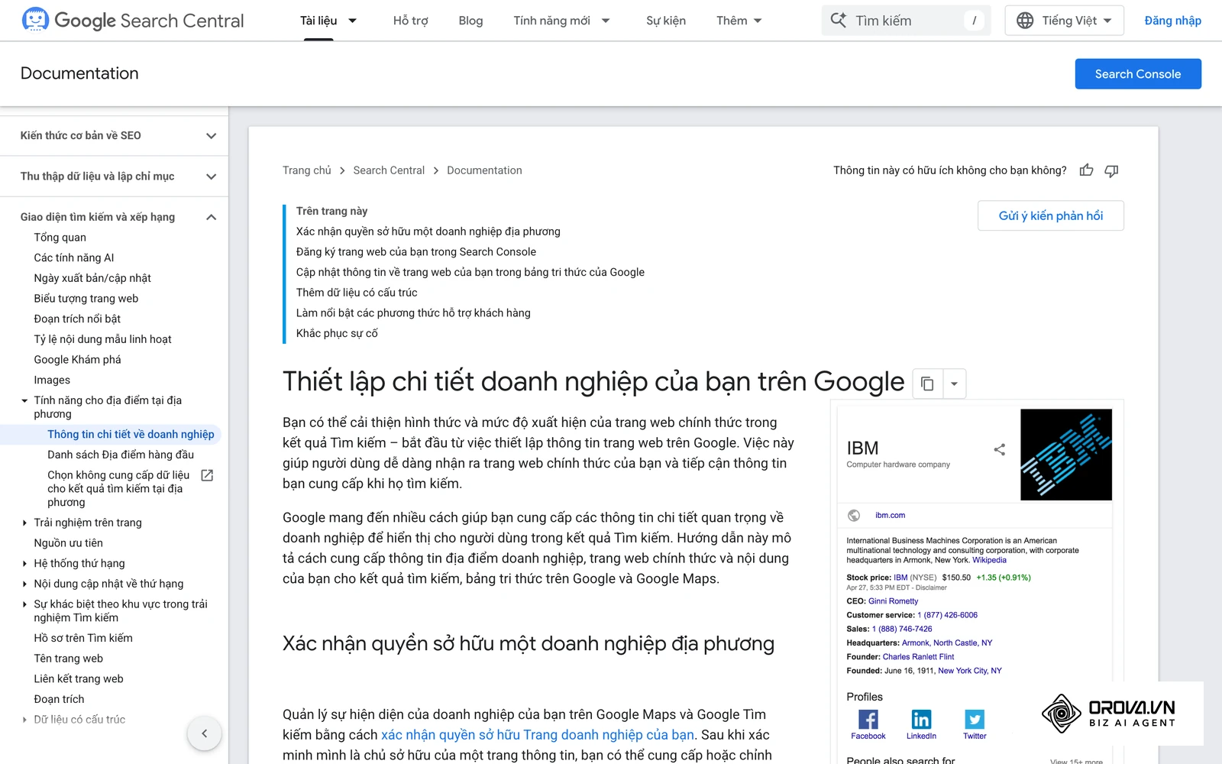This screenshot has width=1222, height=764.
Task: Click the Facebook profile icon
Action: click(868, 720)
